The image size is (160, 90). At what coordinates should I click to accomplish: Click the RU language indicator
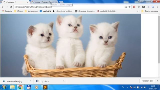click(x=123, y=87)
